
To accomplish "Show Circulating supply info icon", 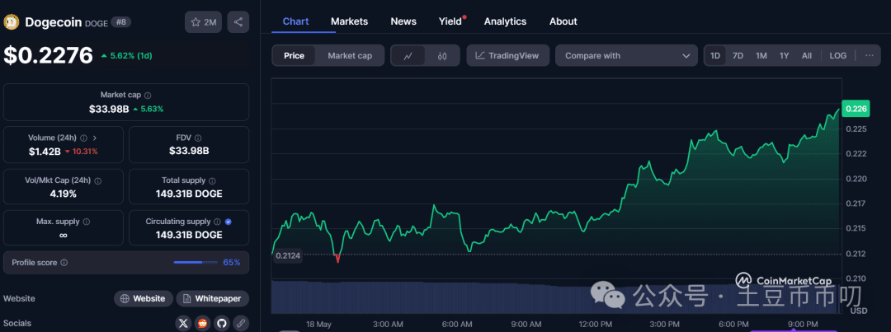I will (x=217, y=222).
